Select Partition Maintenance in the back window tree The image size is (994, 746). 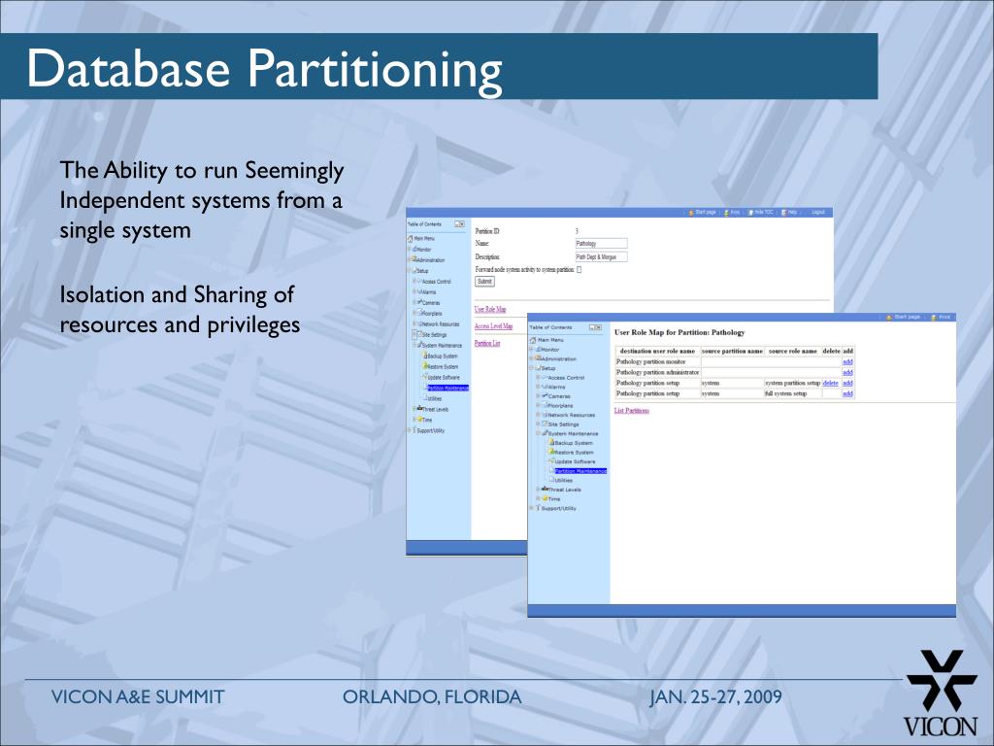click(448, 388)
